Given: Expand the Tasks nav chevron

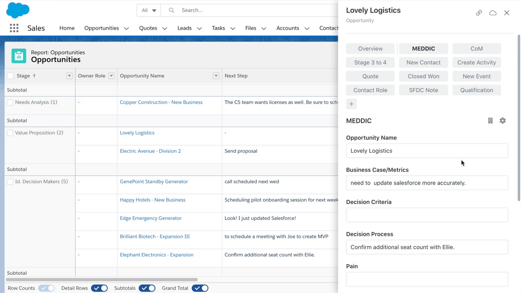Looking at the screenshot, I should click(x=233, y=28).
